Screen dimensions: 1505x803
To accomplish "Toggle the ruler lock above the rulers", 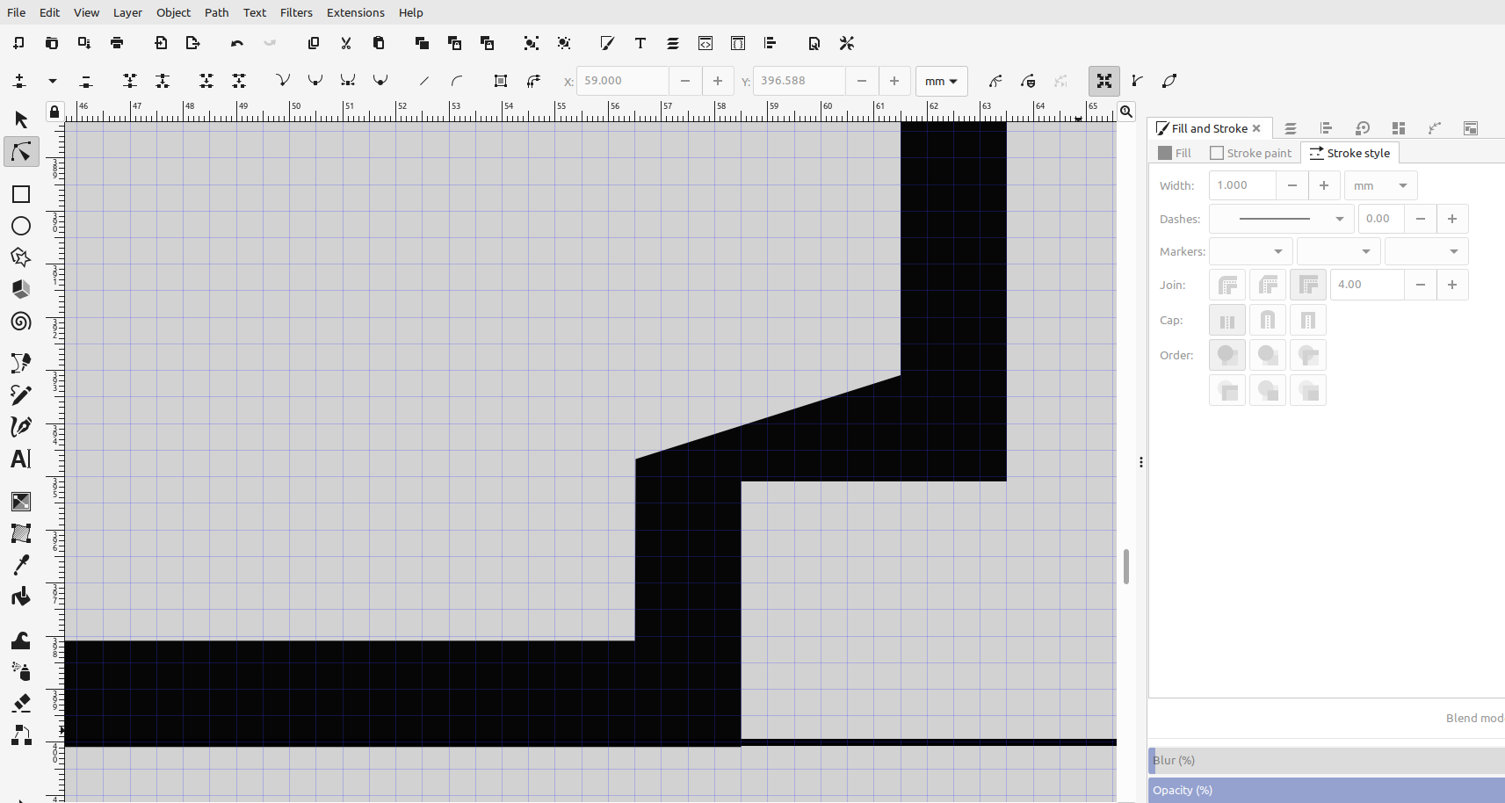I will [x=54, y=111].
